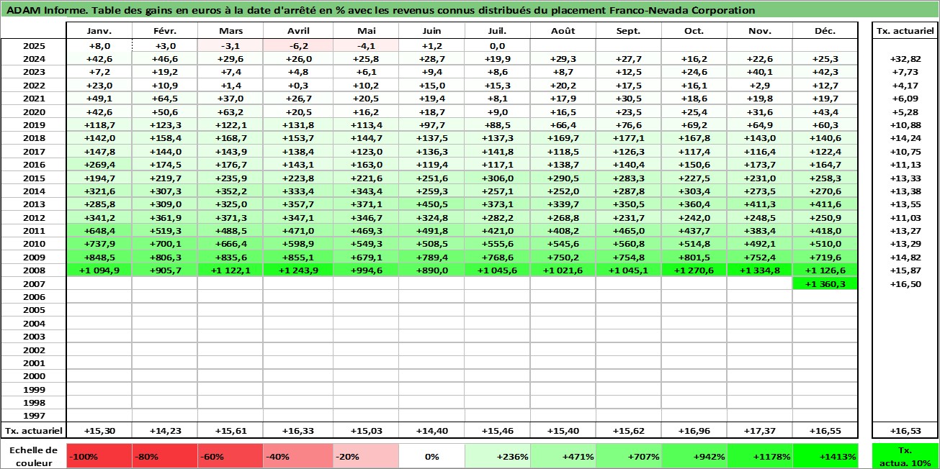Click the 'Tx. actua. 10%' green box
Screen dimensions: 940x469
point(905,455)
